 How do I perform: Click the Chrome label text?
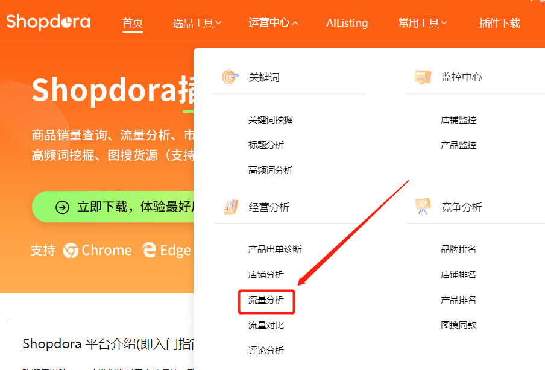coord(107,250)
